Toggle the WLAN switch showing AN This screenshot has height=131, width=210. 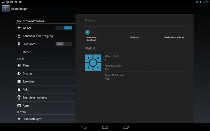click(x=64, y=28)
